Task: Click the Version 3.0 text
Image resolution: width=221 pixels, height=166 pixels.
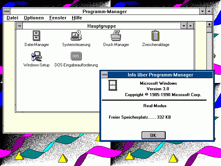Action: click(x=158, y=89)
